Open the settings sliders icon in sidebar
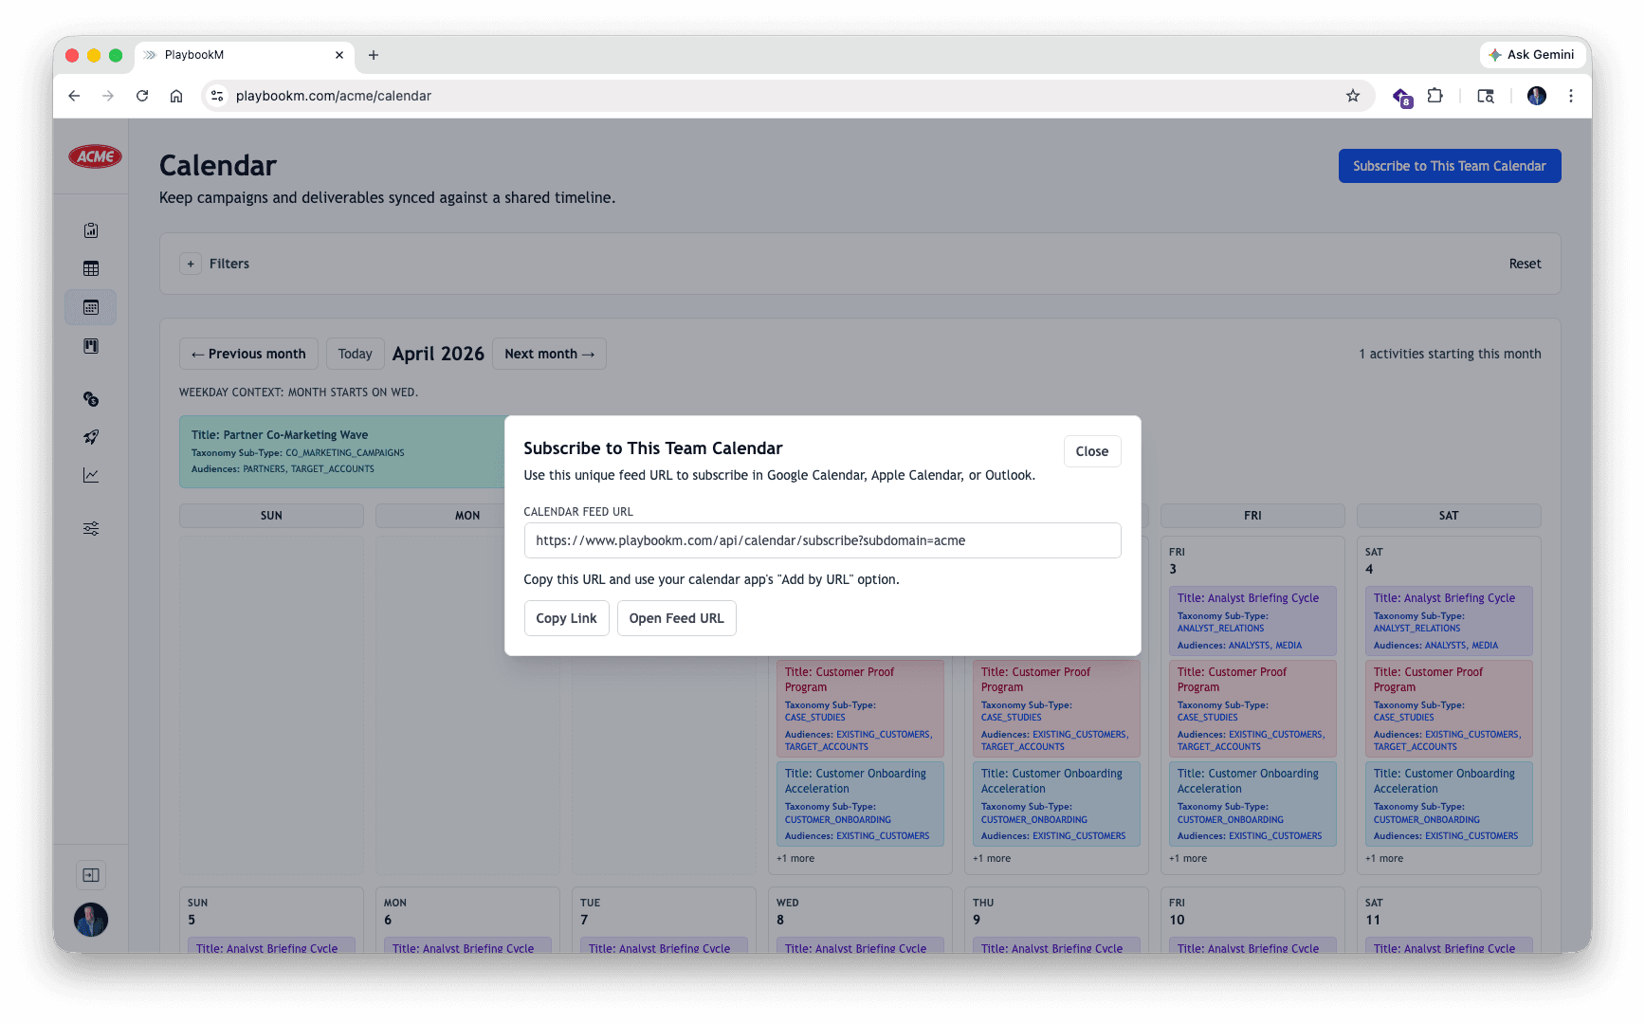Image resolution: width=1645 pixels, height=1023 pixels. (x=91, y=528)
